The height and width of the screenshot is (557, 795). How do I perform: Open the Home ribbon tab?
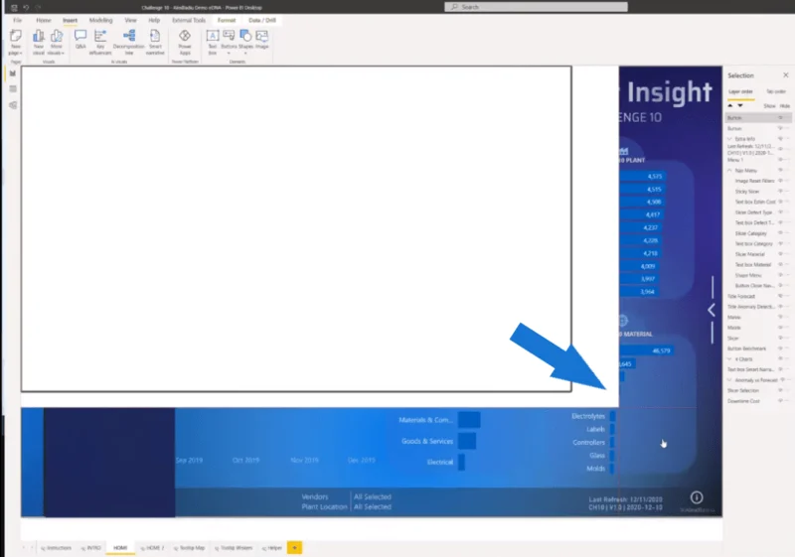pyautogui.click(x=44, y=20)
